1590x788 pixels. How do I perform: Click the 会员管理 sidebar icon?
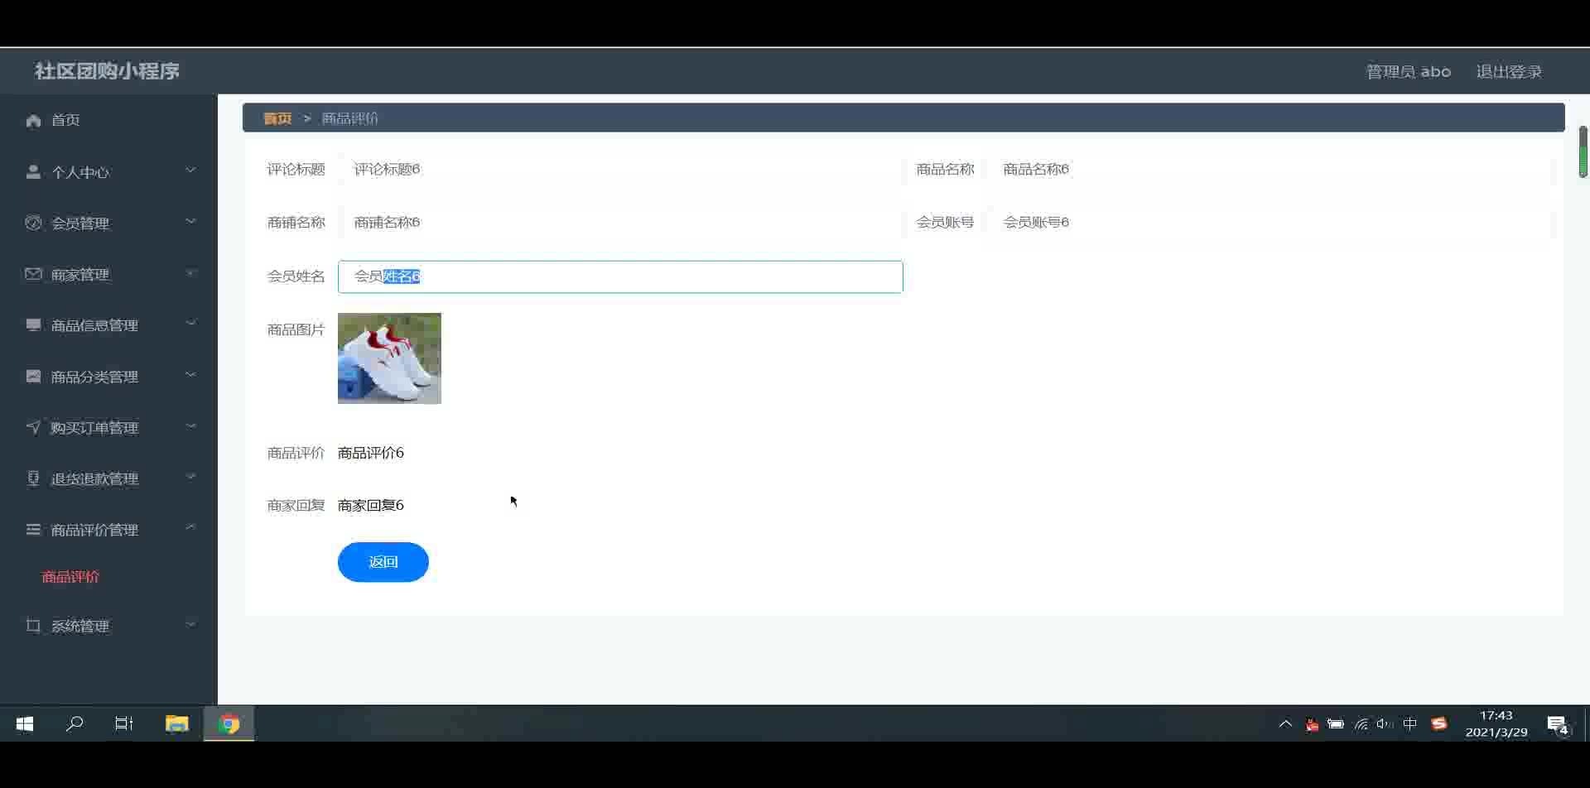33,223
